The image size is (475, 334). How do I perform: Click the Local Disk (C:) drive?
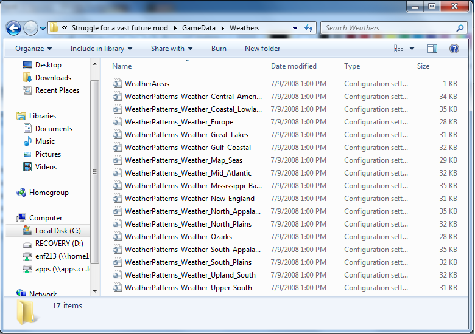click(57, 231)
